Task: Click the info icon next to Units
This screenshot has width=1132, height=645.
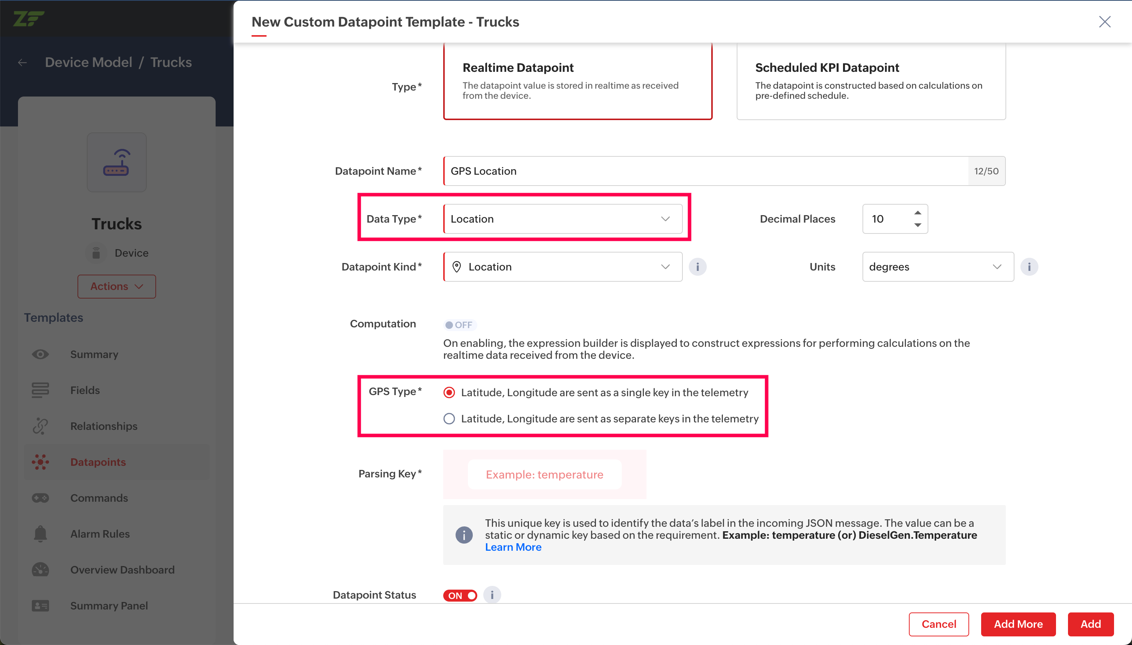Action: pyautogui.click(x=1029, y=267)
